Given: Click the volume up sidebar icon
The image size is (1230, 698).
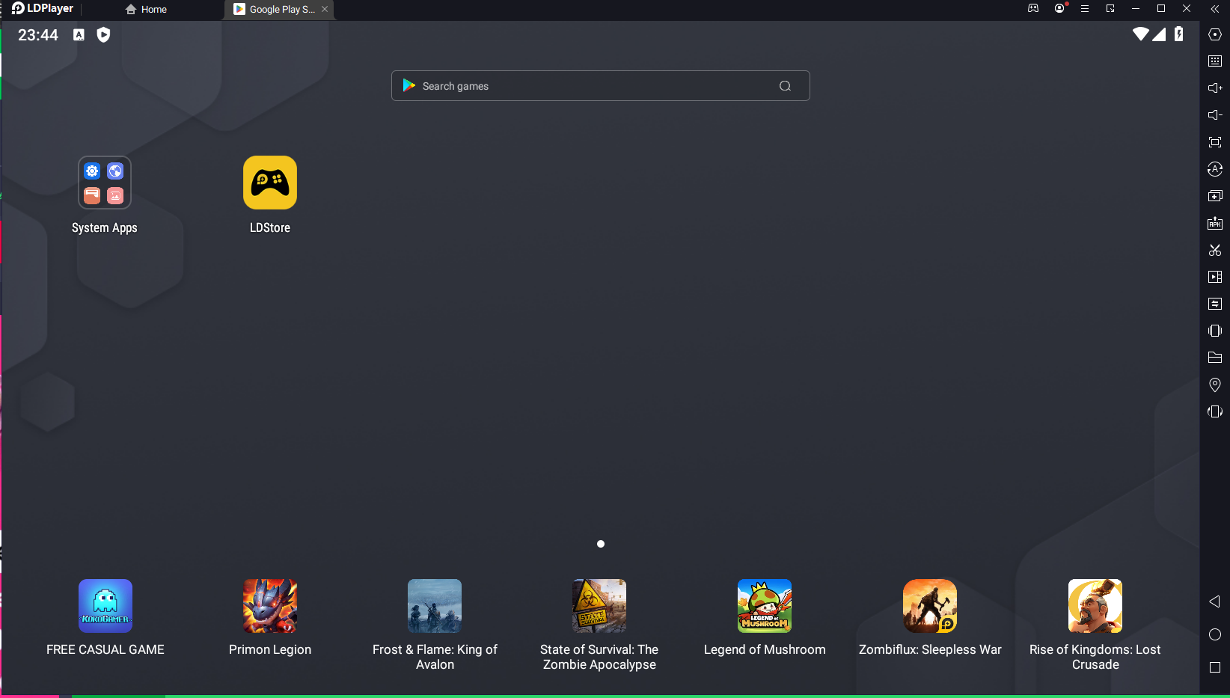Looking at the screenshot, I should point(1215,88).
